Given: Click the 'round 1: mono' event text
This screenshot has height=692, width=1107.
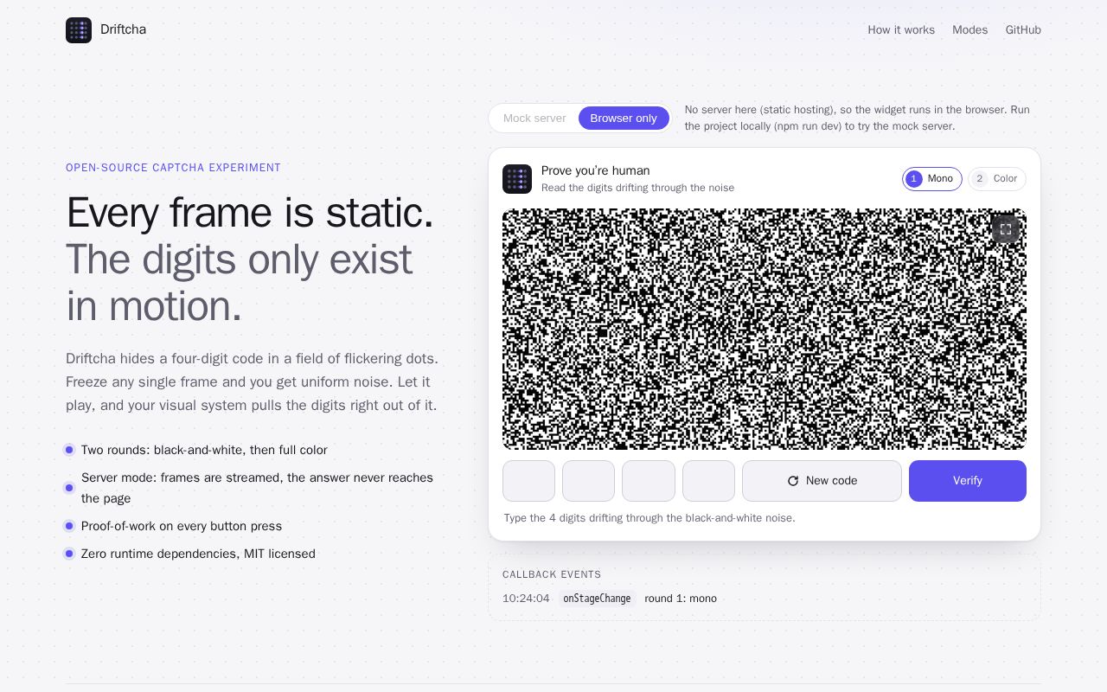Looking at the screenshot, I should pyautogui.click(x=681, y=599).
